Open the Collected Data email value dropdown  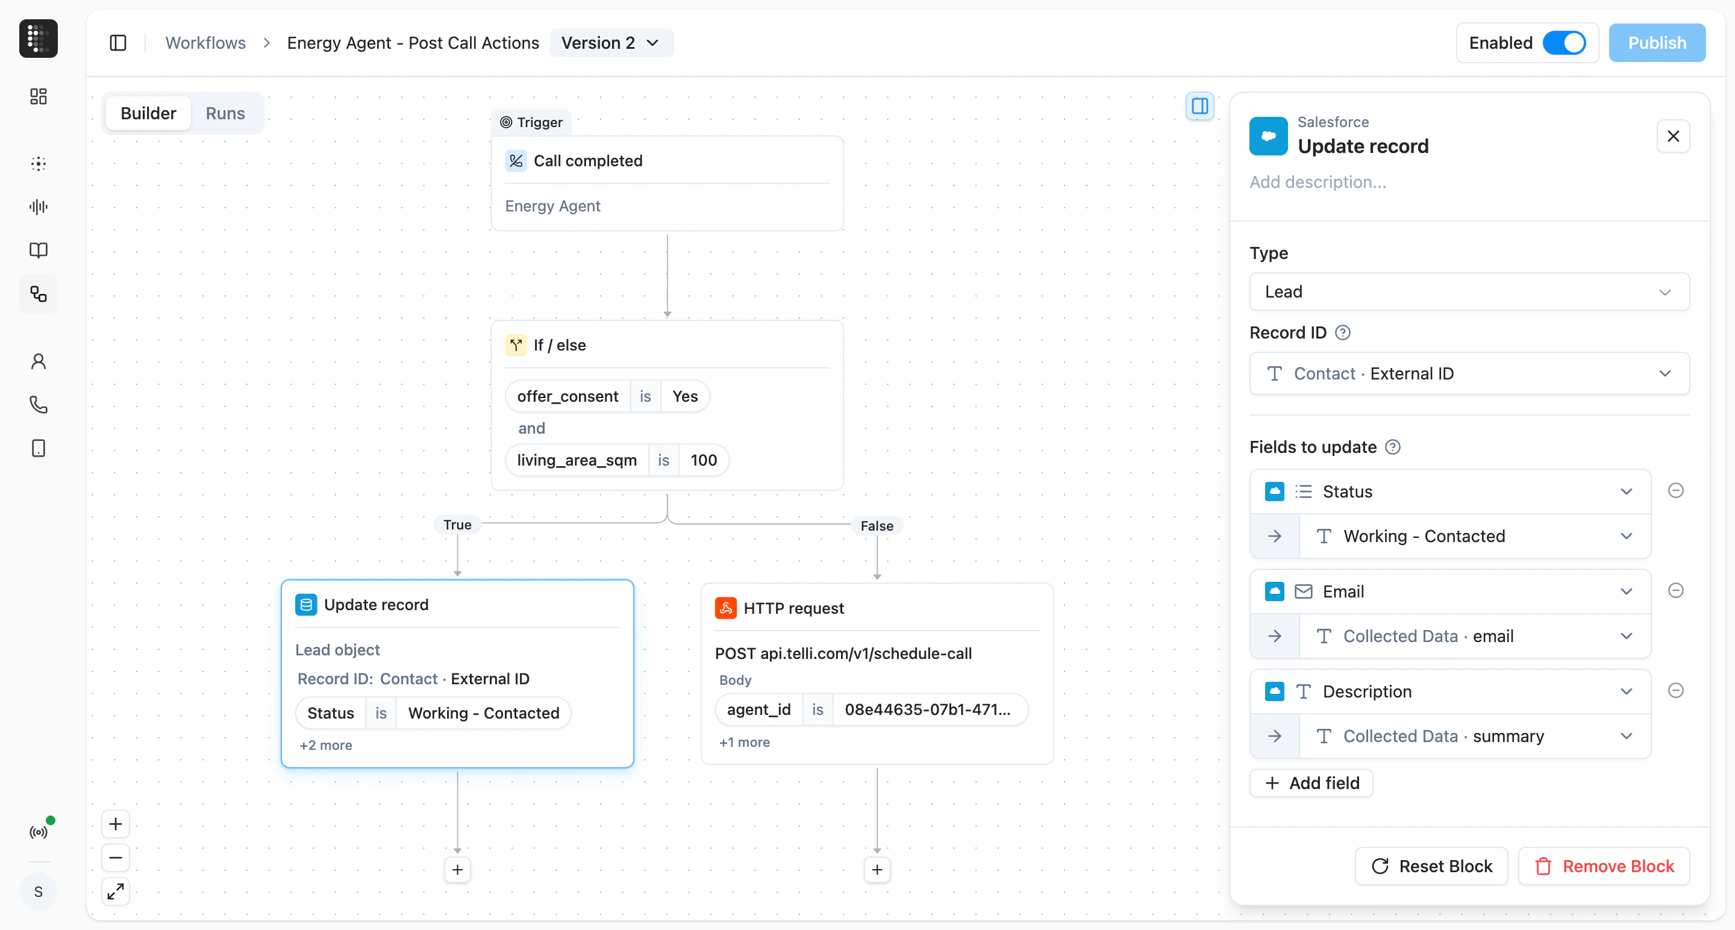[1475, 635]
